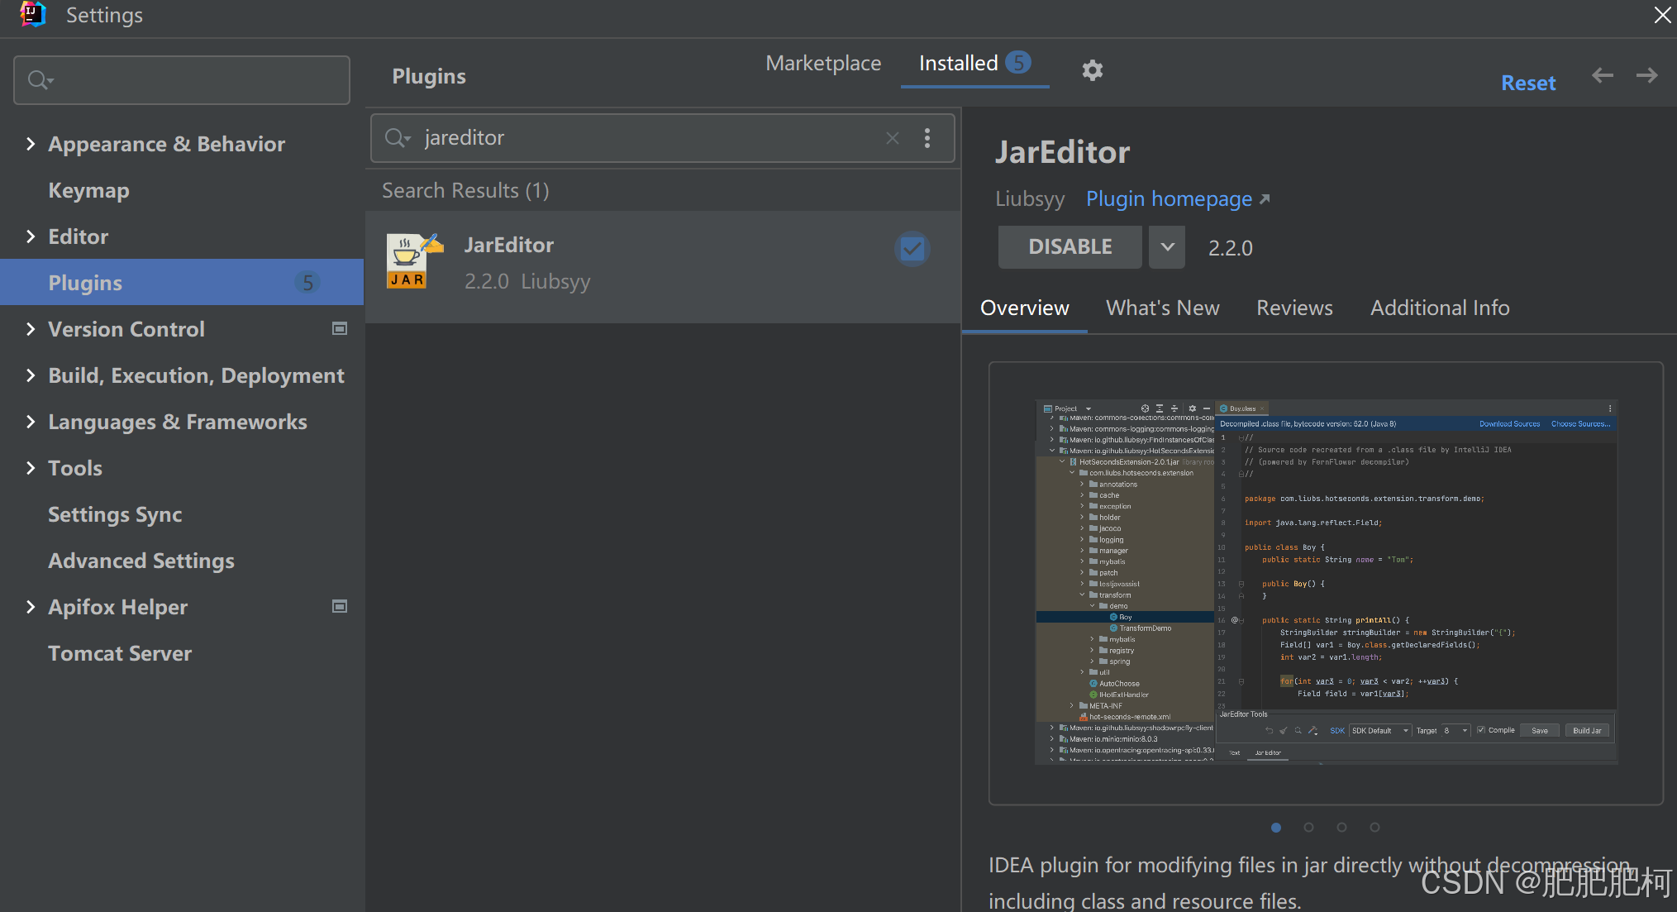Viewport: 1677px width, 912px height.
Task: Open the Disable button dropdown arrow
Action: (1166, 247)
